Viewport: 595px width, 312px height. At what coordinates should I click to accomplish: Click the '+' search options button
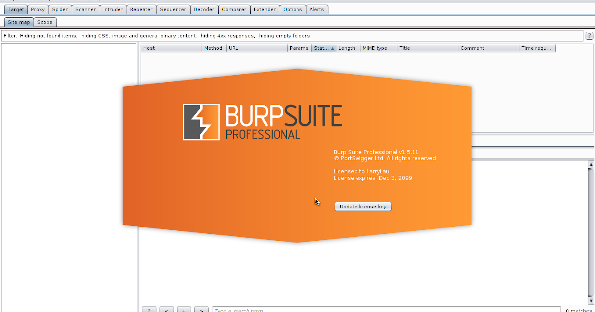pyautogui.click(x=183, y=309)
